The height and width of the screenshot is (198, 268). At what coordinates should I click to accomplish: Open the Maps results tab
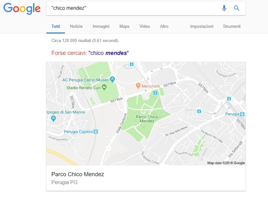(125, 26)
